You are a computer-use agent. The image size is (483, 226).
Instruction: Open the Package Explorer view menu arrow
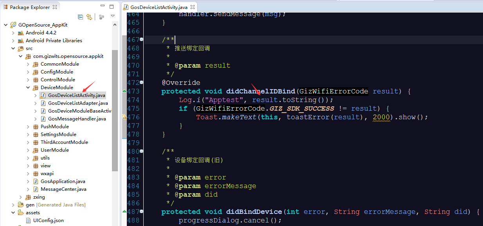(113, 16)
